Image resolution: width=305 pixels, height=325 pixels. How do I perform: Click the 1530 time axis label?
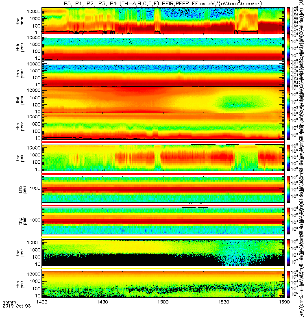point(224,302)
